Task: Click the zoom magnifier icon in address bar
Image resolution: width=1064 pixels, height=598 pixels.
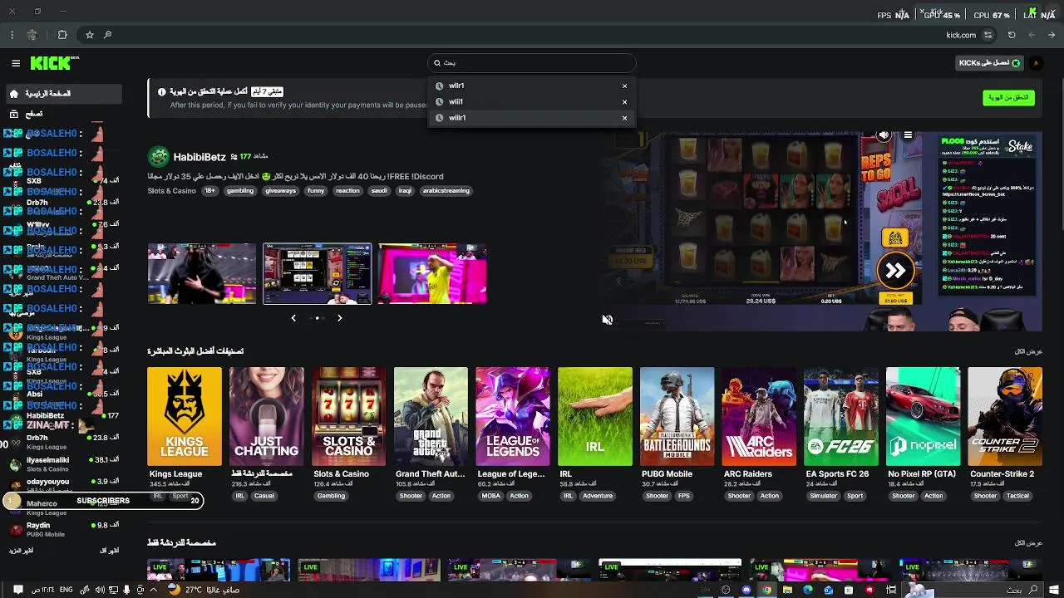Action: coord(108,35)
